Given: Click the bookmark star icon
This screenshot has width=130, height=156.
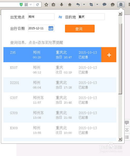Looking at the screenshot, I should click(x=46, y=5).
